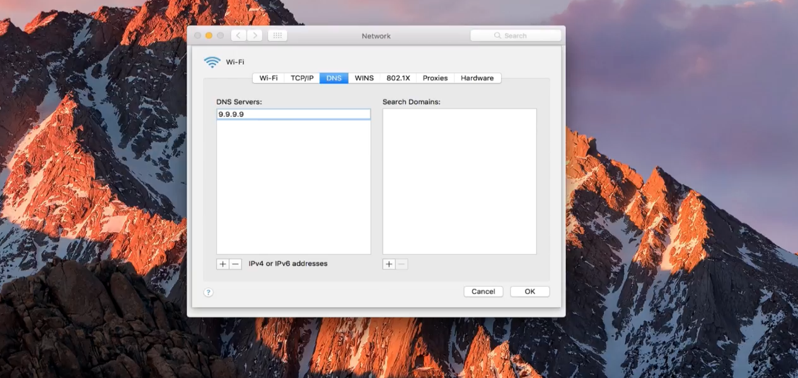
Task: Remove selected DNS server with minus button
Action: pyautogui.click(x=235, y=264)
